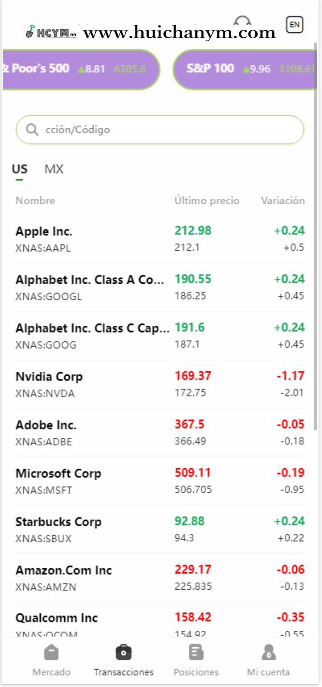Screen dimensions: 322x687
Task: Switch to the MX market tab
Action: coord(54,169)
